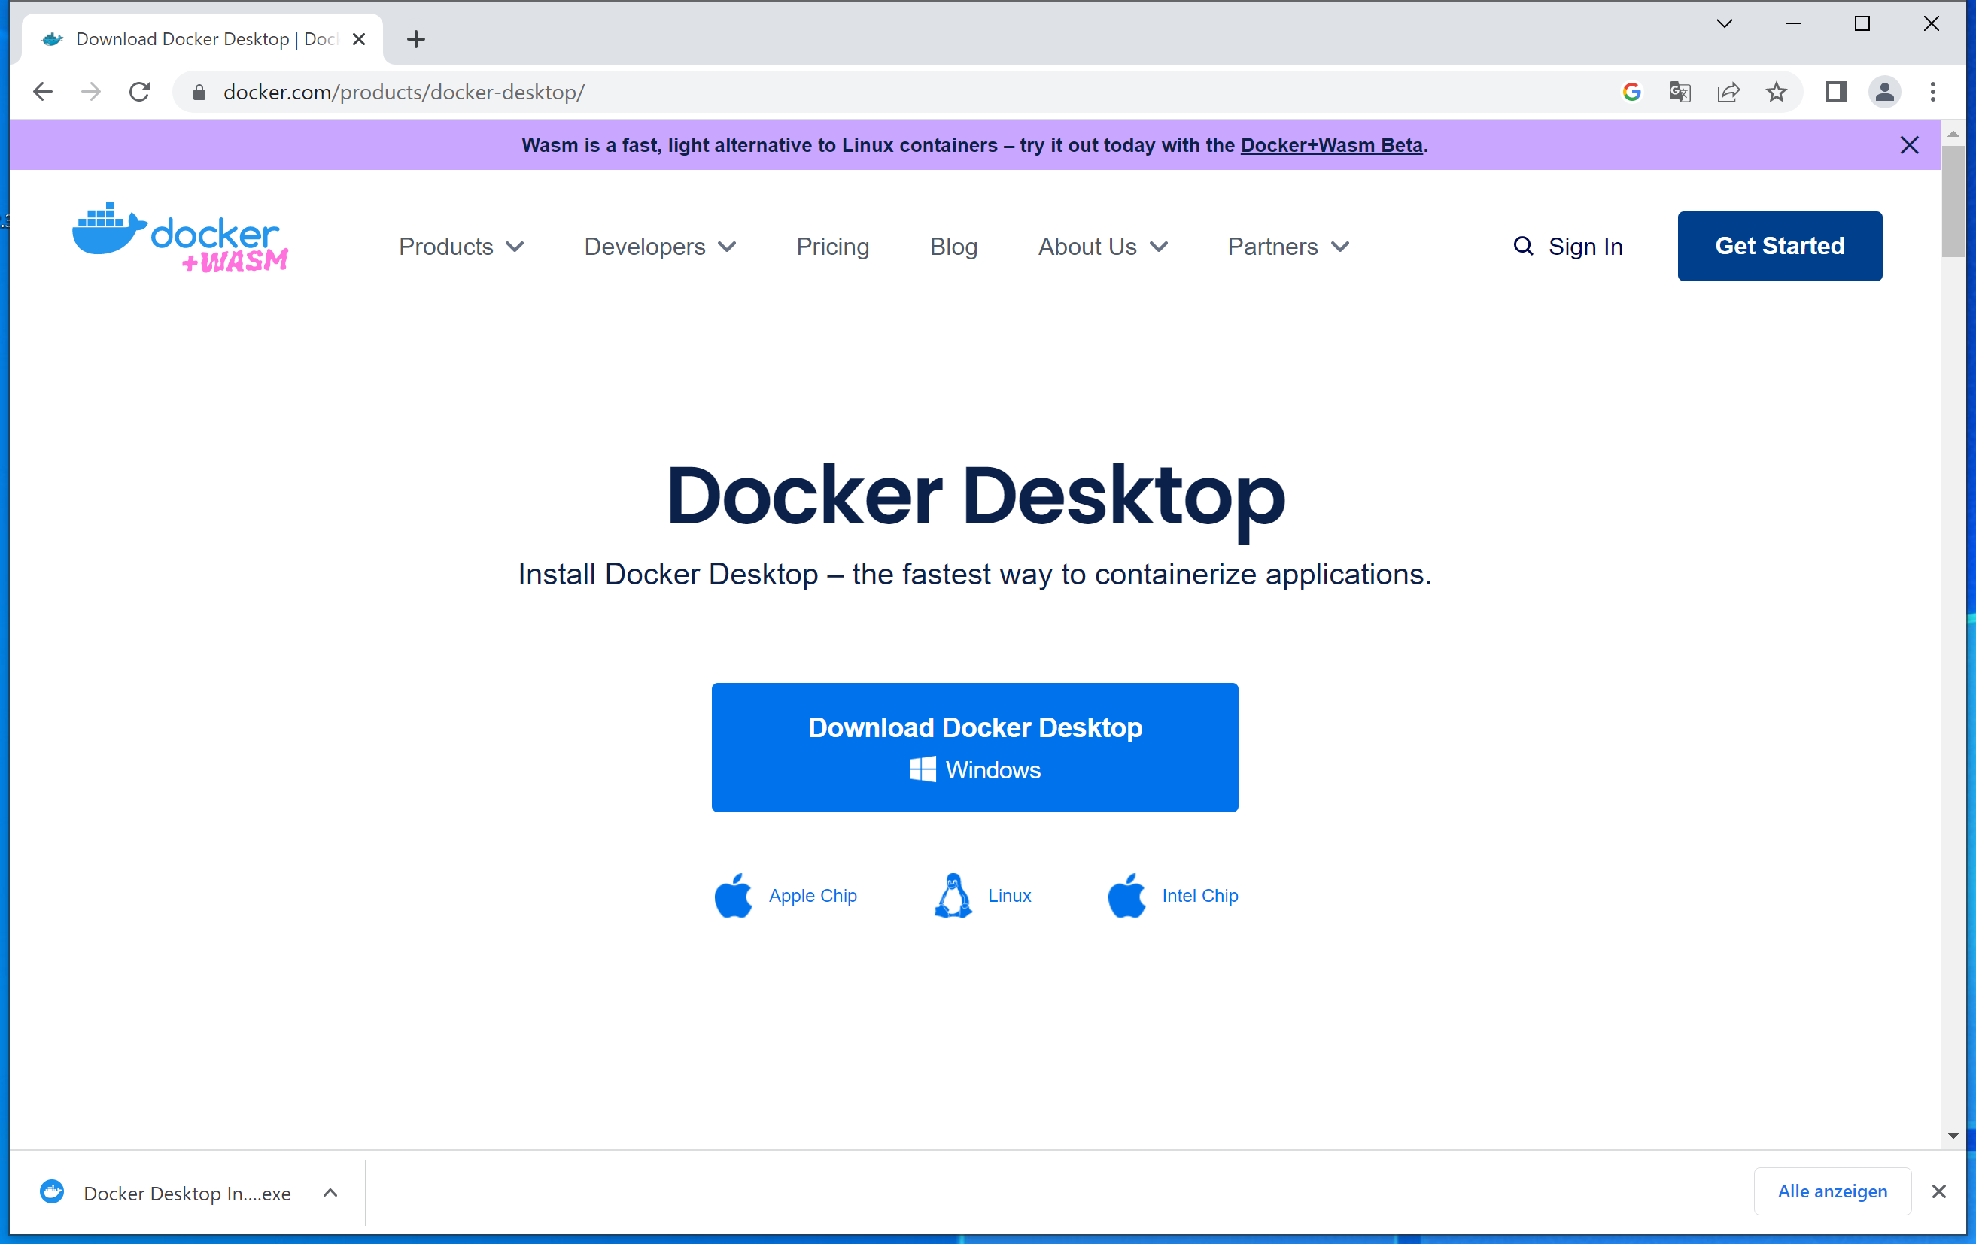
Task: Go to the Blog page
Action: point(953,247)
